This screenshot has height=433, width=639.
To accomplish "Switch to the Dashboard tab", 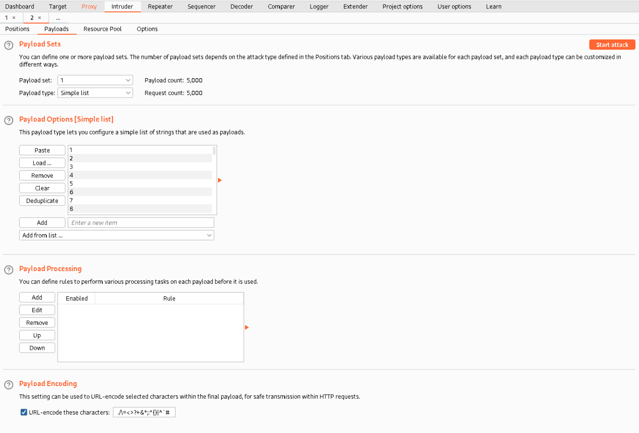I will pos(20,6).
